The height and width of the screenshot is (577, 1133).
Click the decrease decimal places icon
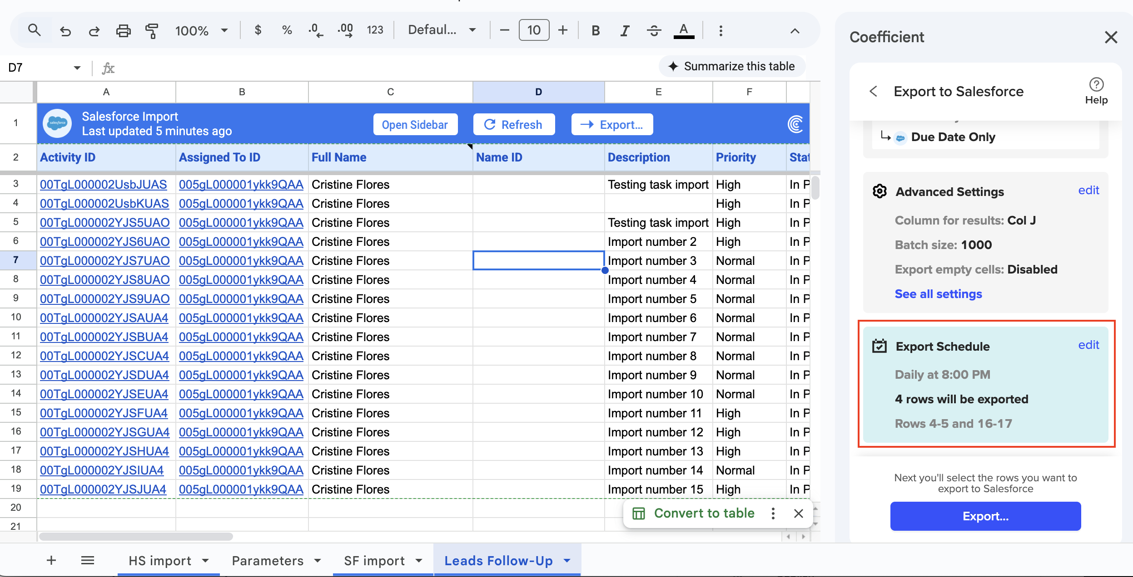pyautogui.click(x=316, y=30)
